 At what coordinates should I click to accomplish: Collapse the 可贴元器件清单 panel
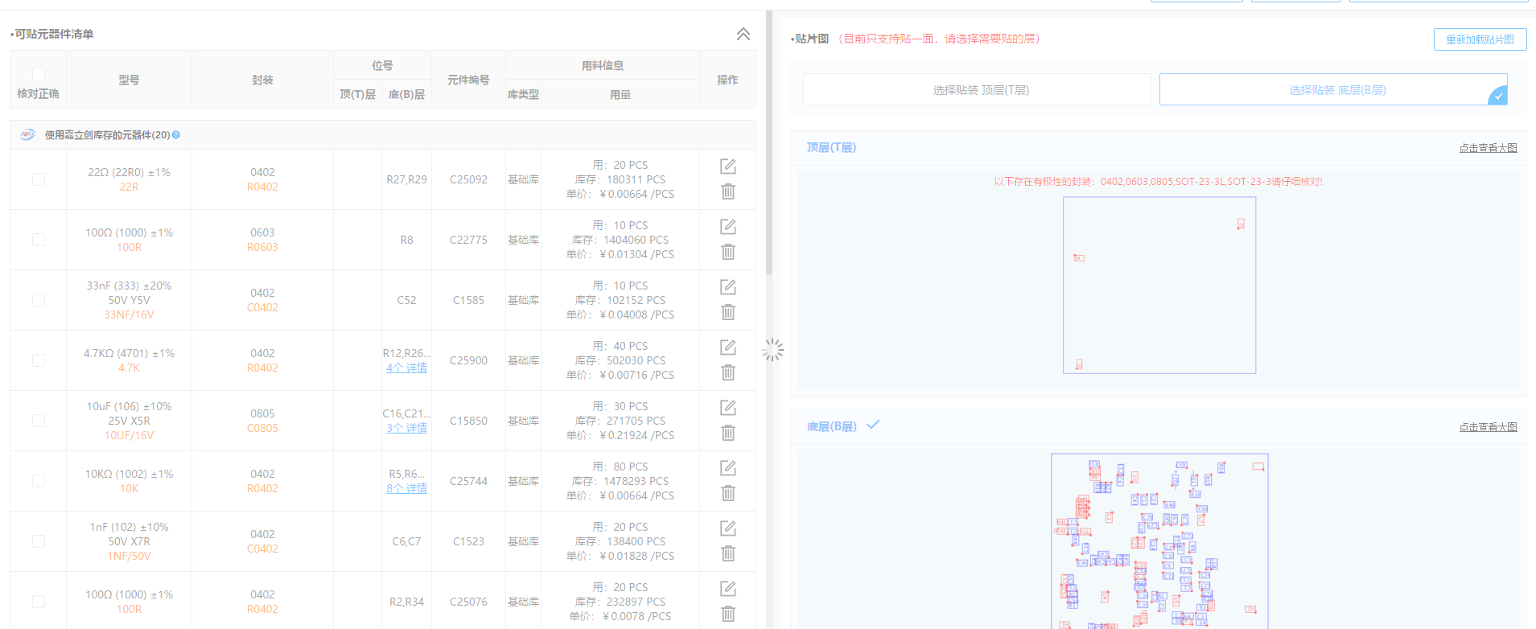743,34
